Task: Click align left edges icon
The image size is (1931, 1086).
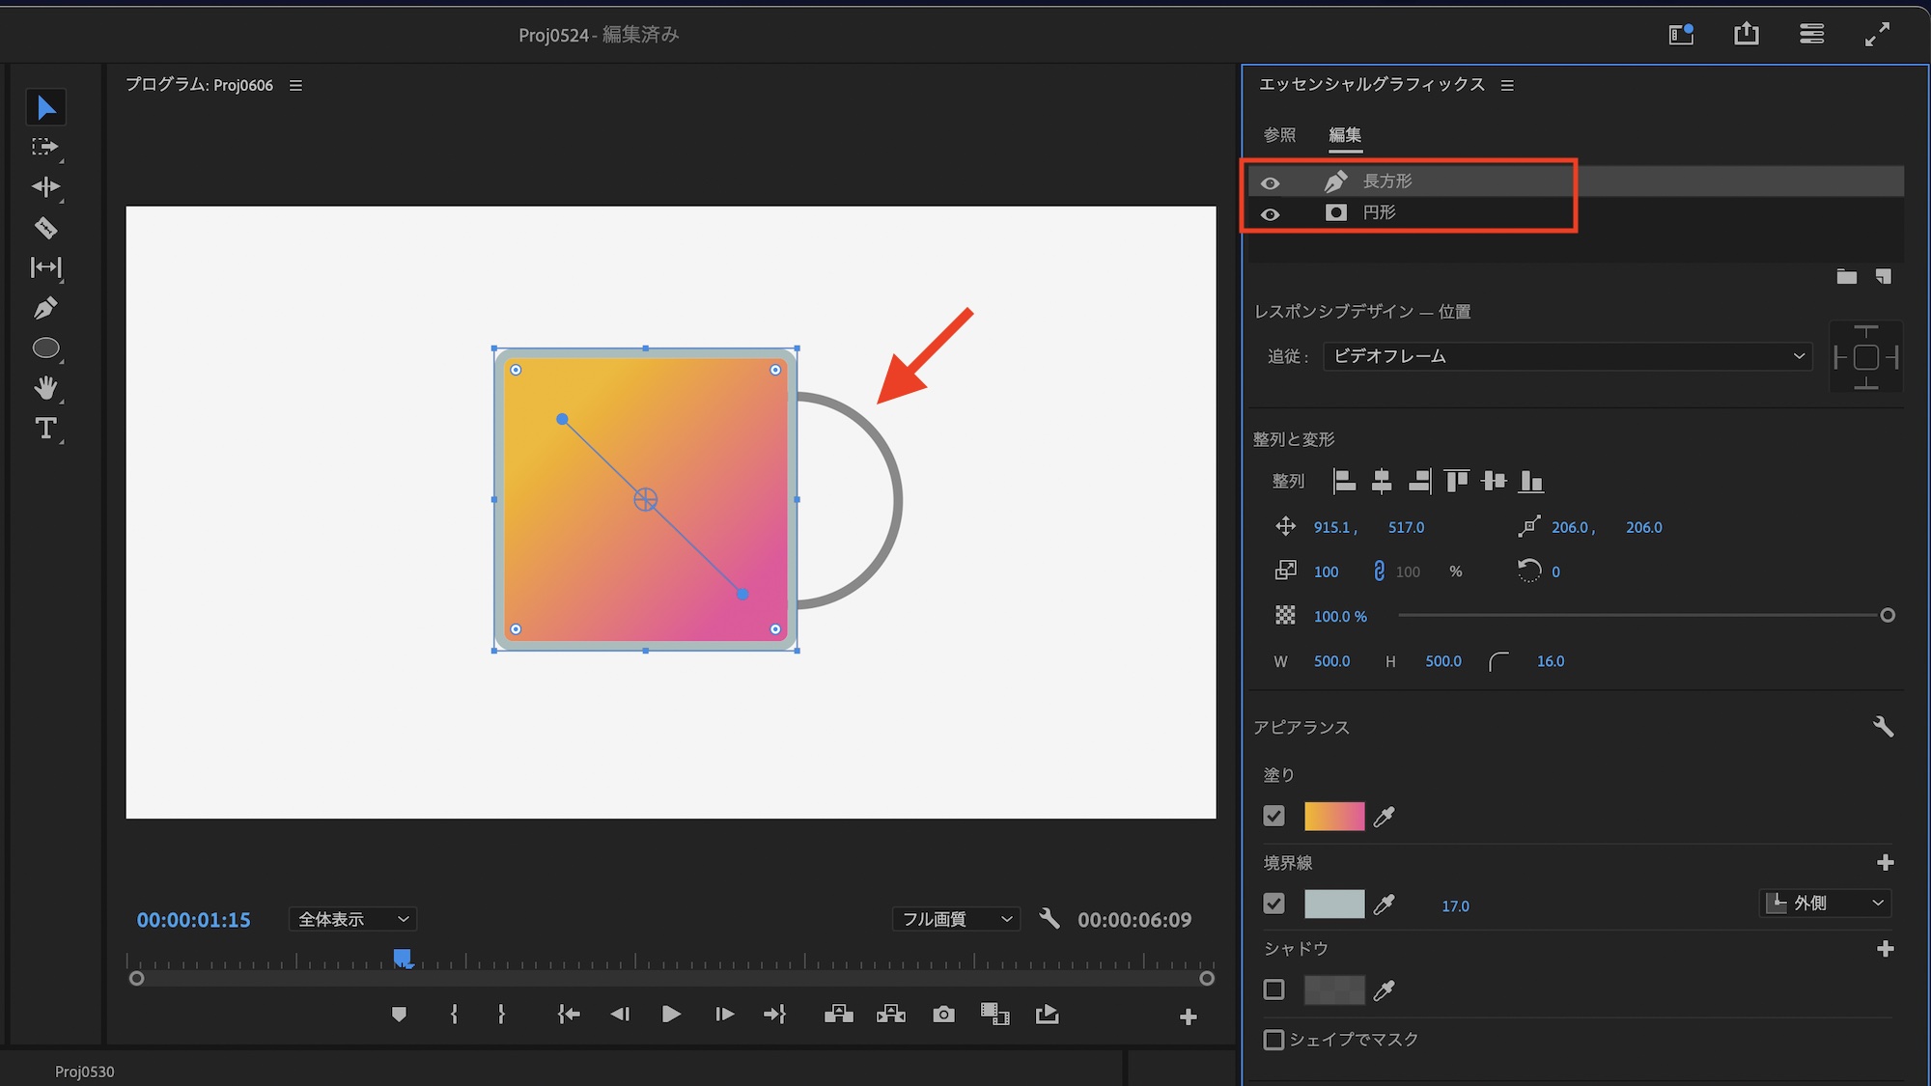Action: [1344, 481]
